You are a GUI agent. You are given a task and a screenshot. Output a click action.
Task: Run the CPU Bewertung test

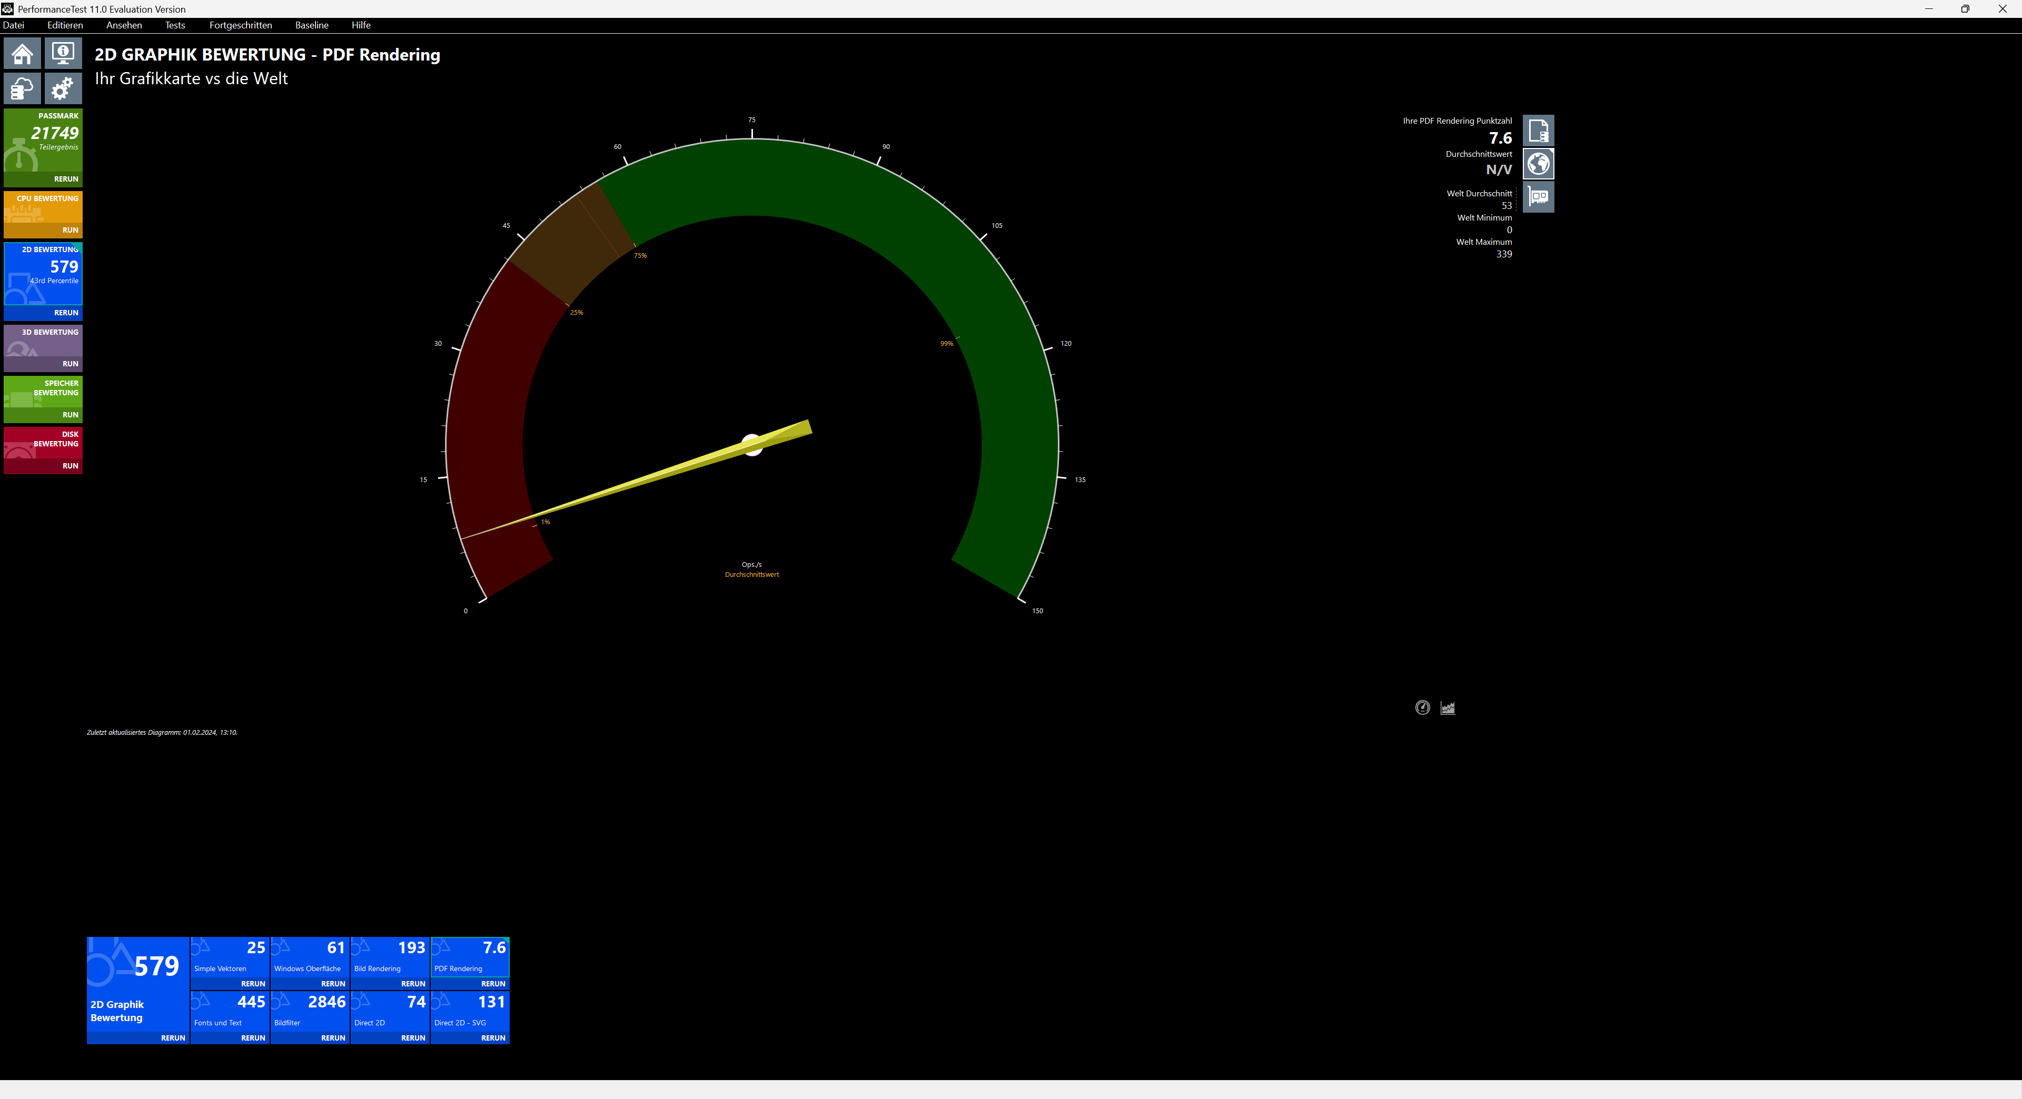(70, 230)
